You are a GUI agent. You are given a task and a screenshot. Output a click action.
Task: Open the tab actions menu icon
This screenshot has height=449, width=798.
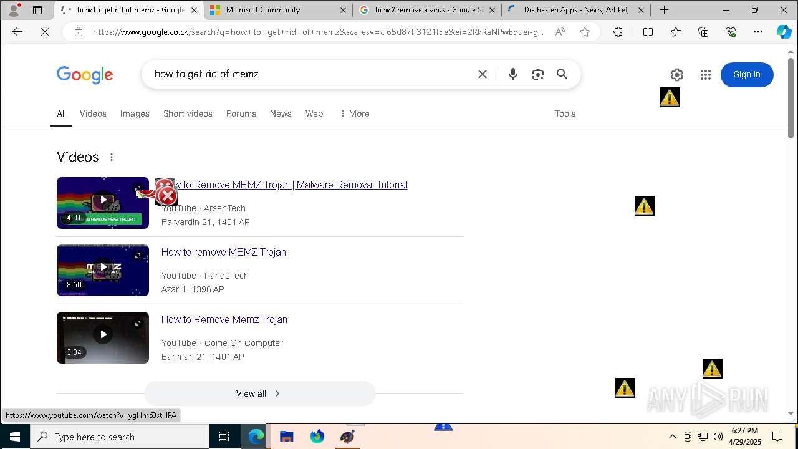tap(37, 10)
